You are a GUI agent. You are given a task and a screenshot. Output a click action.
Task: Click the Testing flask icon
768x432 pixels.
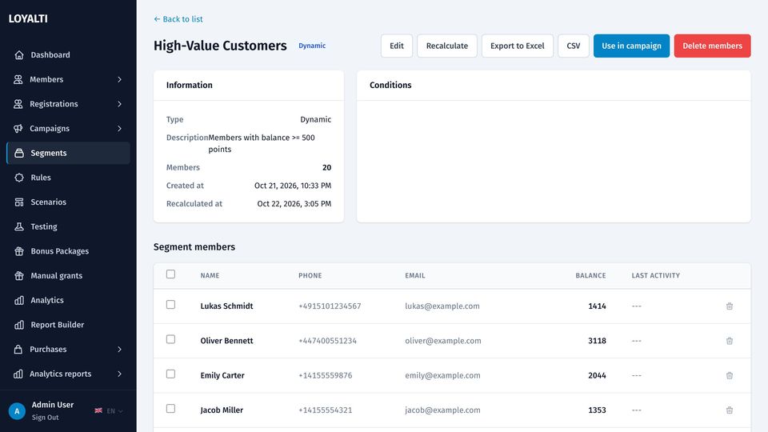(x=19, y=226)
